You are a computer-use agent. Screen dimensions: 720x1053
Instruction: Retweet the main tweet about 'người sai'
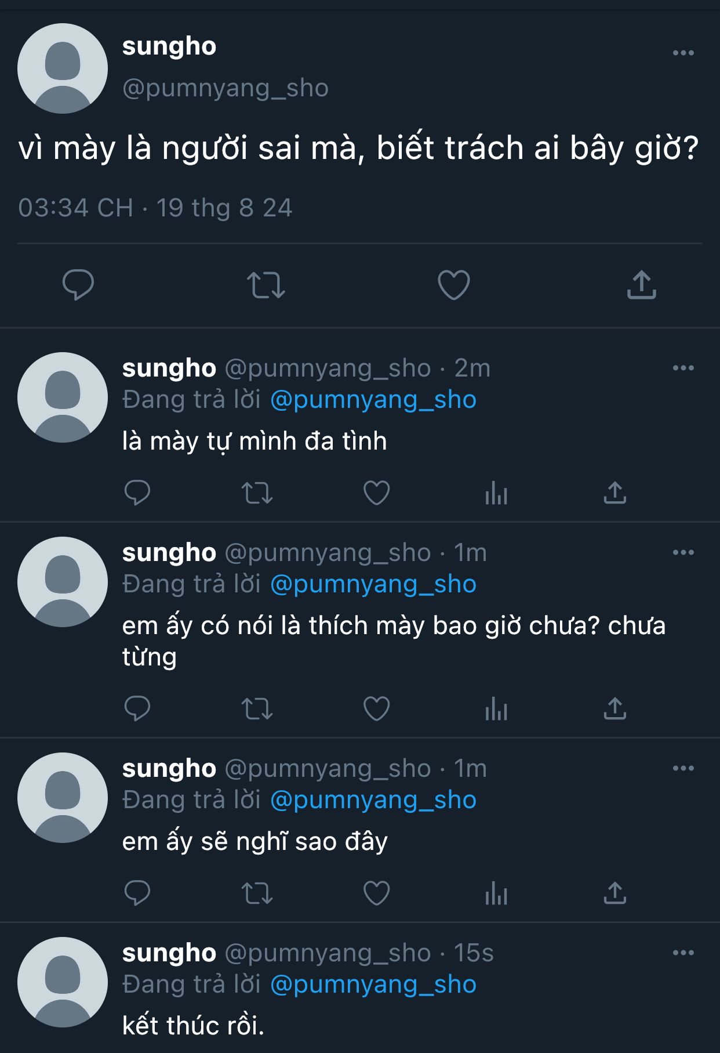pyautogui.click(x=266, y=285)
